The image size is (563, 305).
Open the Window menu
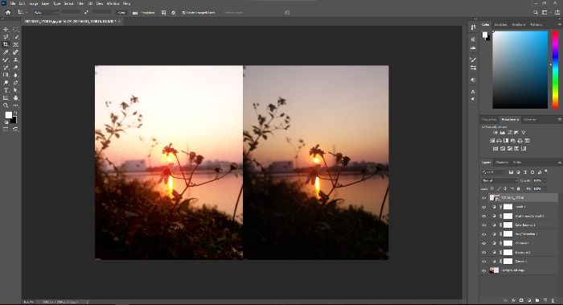coord(113,3)
